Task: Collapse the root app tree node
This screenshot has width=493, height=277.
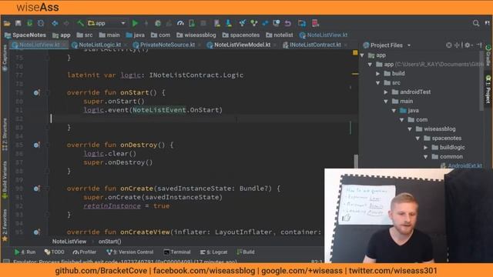Action: click(x=362, y=55)
